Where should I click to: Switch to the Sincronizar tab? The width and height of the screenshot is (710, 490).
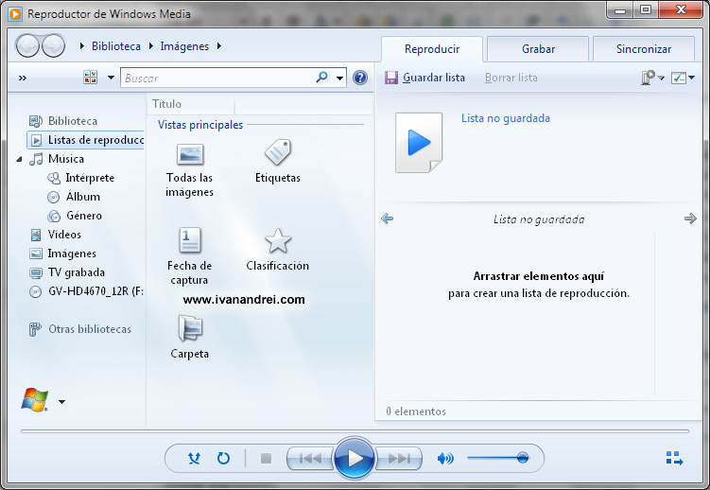click(x=644, y=49)
